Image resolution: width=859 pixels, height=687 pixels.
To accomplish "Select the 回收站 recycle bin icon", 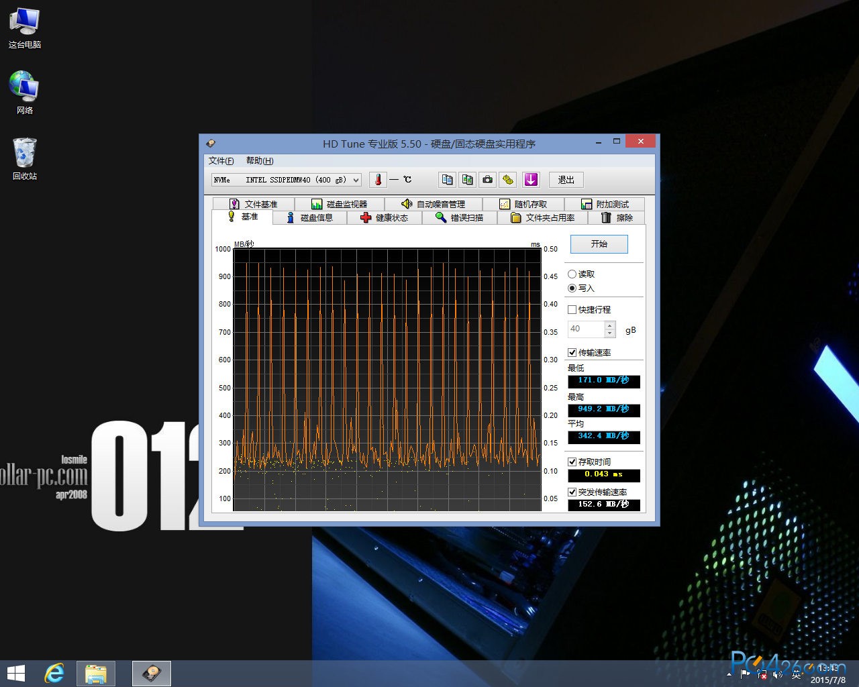I will [25, 159].
